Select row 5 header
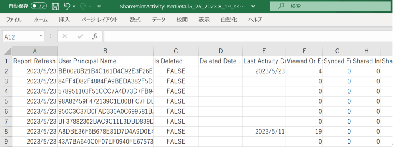 [x=6, y=101]
